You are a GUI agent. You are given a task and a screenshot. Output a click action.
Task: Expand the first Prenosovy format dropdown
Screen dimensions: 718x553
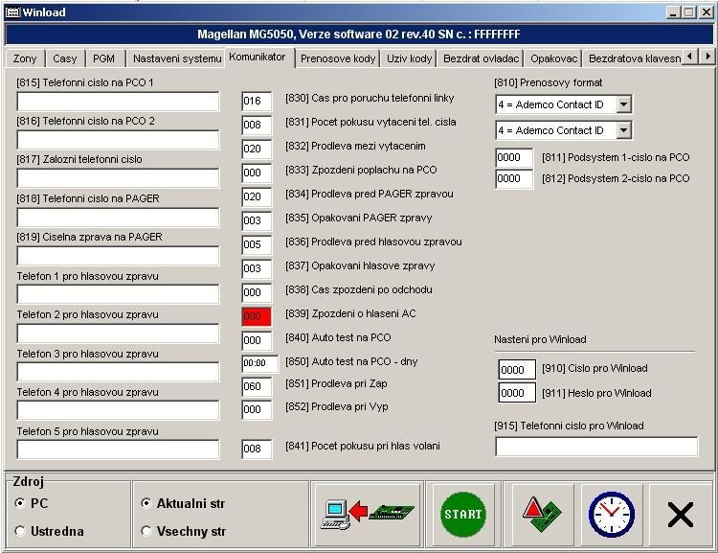click(x=623, y=104)
